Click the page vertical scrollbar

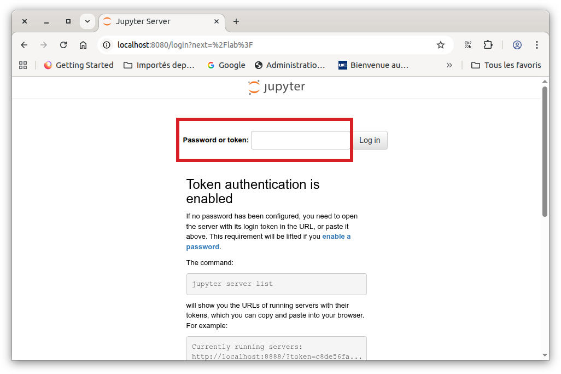(x=545, y=153)
